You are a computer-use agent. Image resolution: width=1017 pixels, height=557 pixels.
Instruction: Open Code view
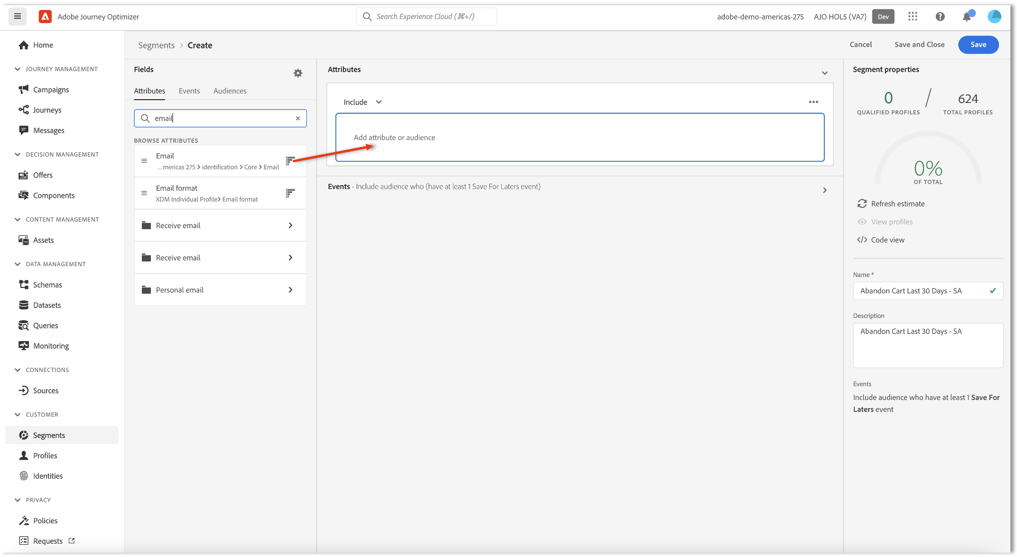coord(881,240)
